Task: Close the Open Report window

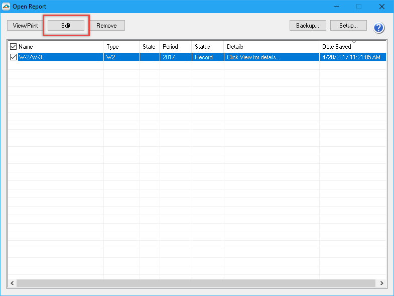Action: [x=382, y=7]
